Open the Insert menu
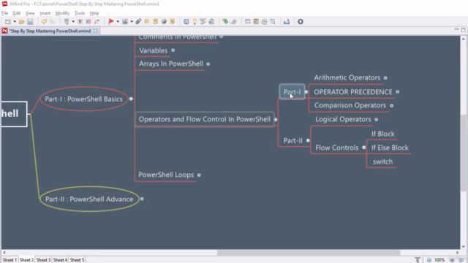This screenshot has width=468, height=263. point(45,13)
